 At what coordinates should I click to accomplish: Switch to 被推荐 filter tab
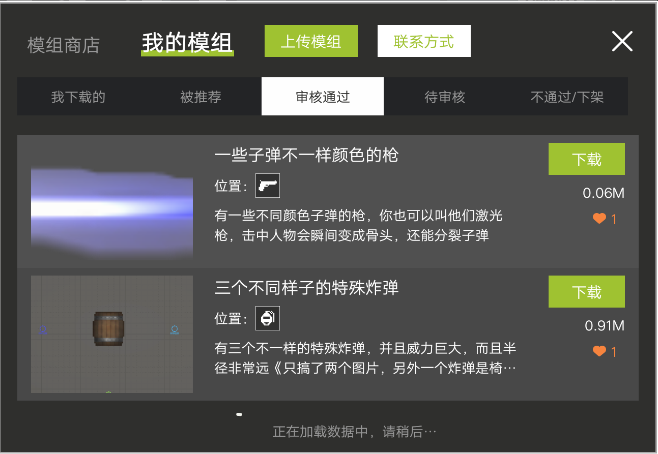pyautogui.click(x=201, y=97)
